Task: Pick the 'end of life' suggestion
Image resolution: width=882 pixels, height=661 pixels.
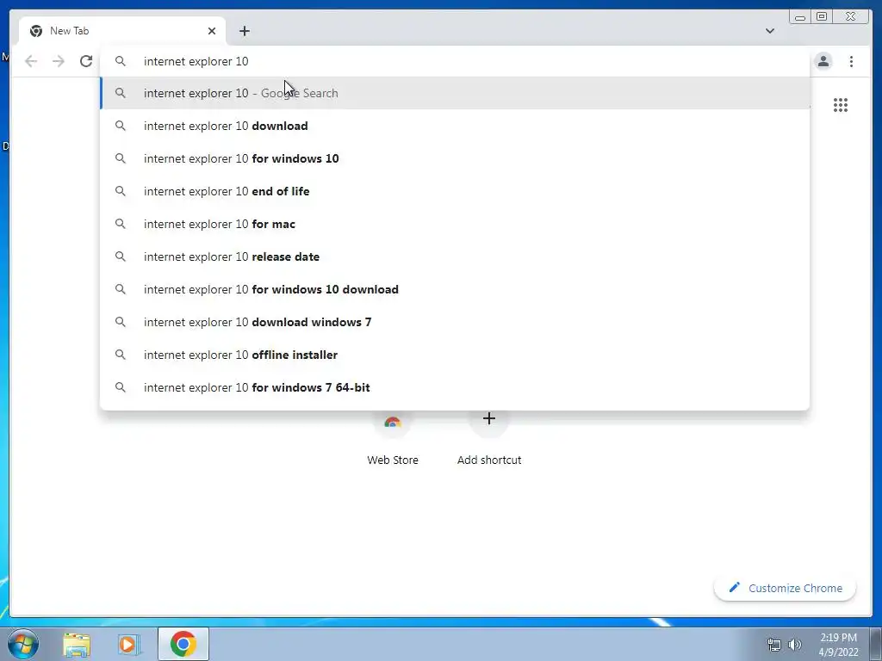Action: click(455, 191)
